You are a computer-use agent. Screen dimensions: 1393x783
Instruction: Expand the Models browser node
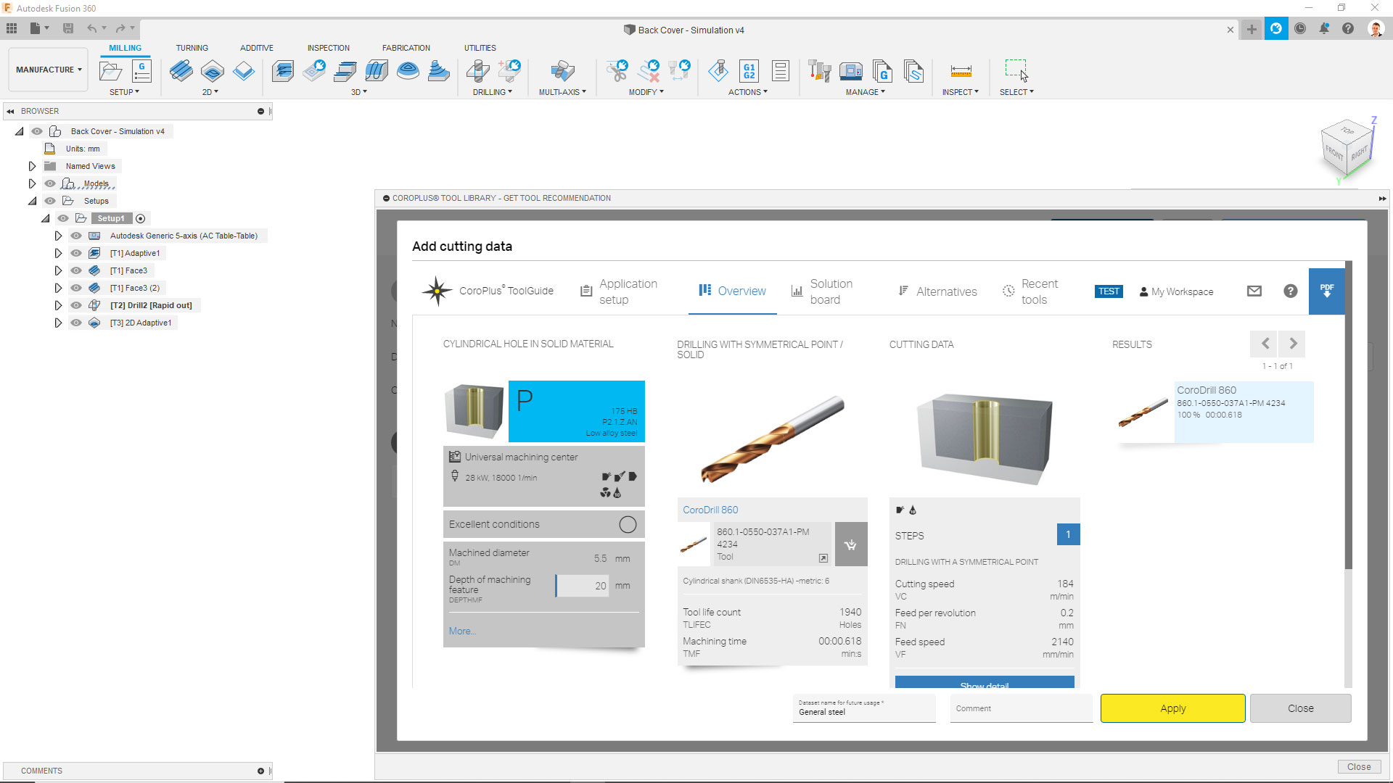[32, 183]
